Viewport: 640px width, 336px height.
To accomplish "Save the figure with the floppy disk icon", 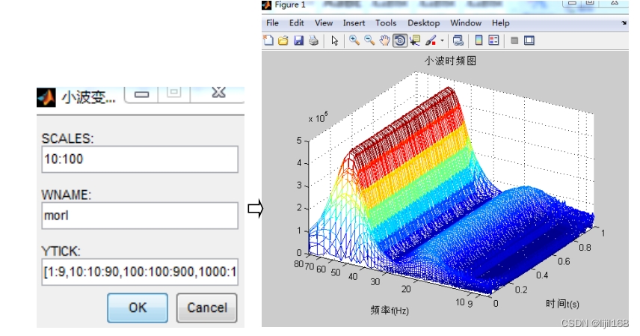I will (299, 40).
